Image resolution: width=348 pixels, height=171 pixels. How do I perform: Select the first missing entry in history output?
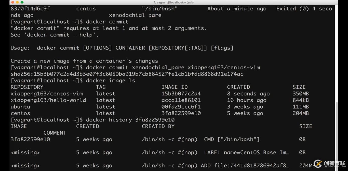(x=25, y=152)
